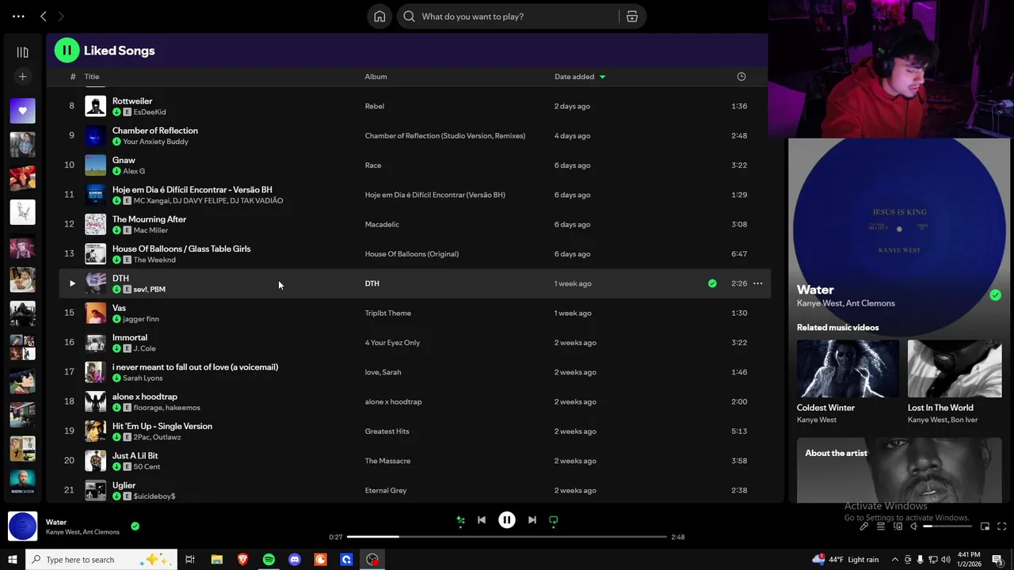The image size is (1014, 570).
Task: Click the three-dots app menu icon
Action: pyautogui.click(x=18, y=16)
